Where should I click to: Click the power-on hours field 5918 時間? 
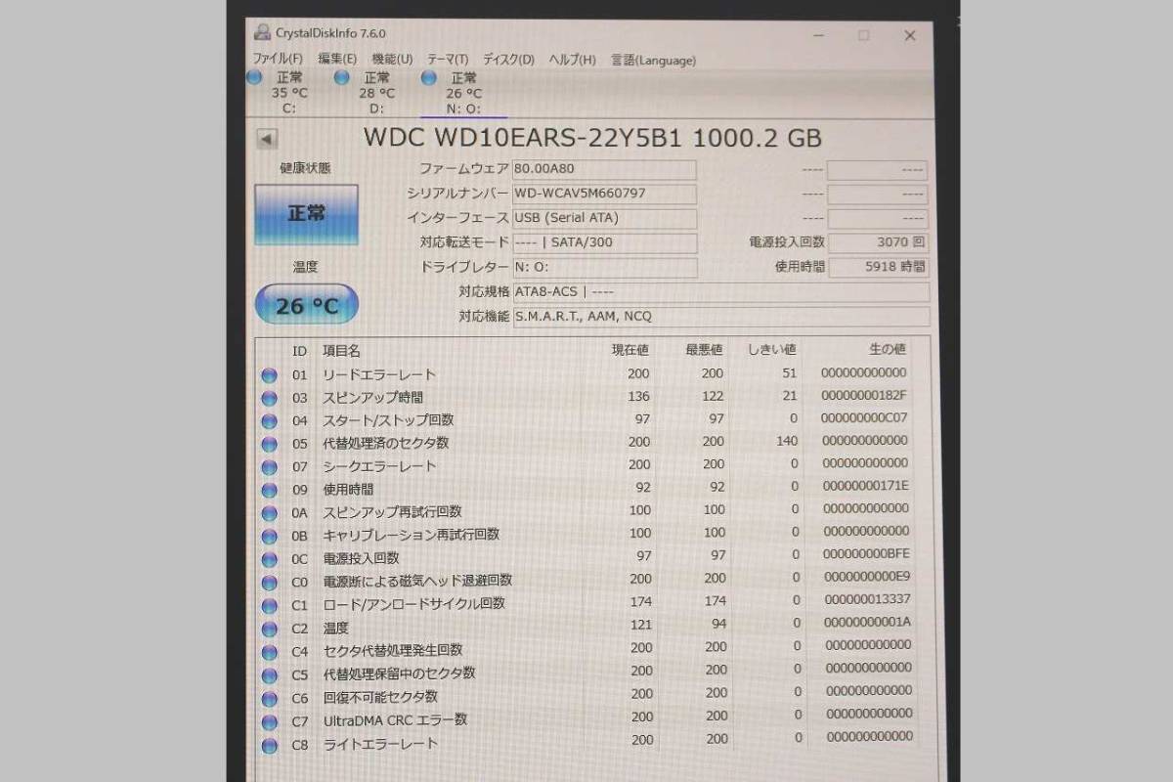pos(878,267)
